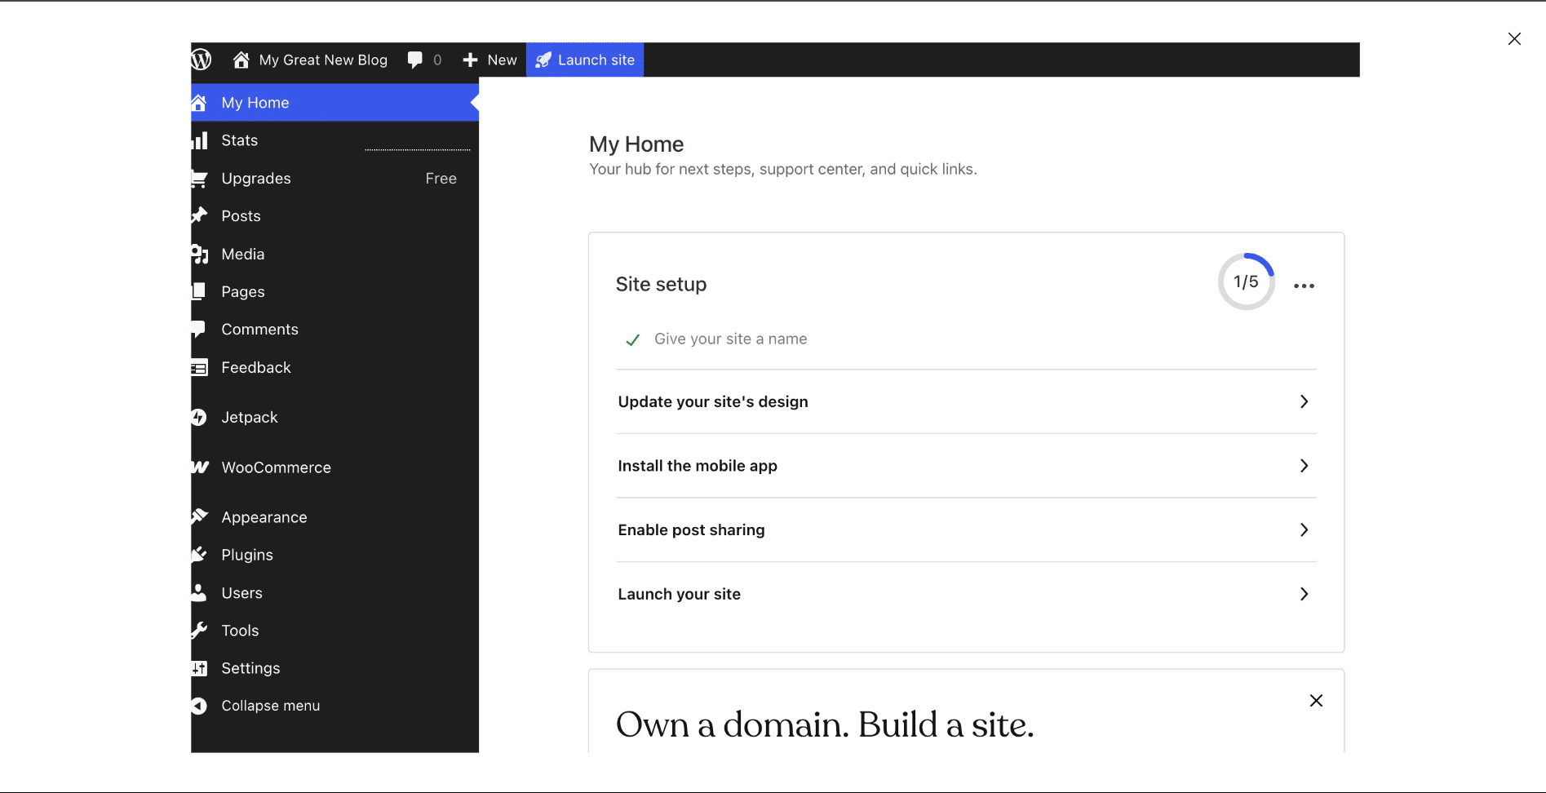1546x793 pixels.
Task: Click the completed Give your site a name step
Action: [730, 339]
